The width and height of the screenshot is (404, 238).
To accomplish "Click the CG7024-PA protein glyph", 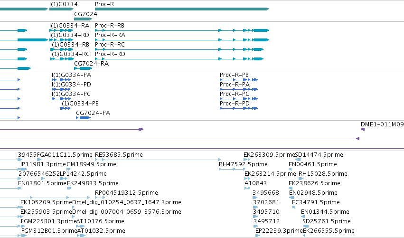I will tap(84, 118).
